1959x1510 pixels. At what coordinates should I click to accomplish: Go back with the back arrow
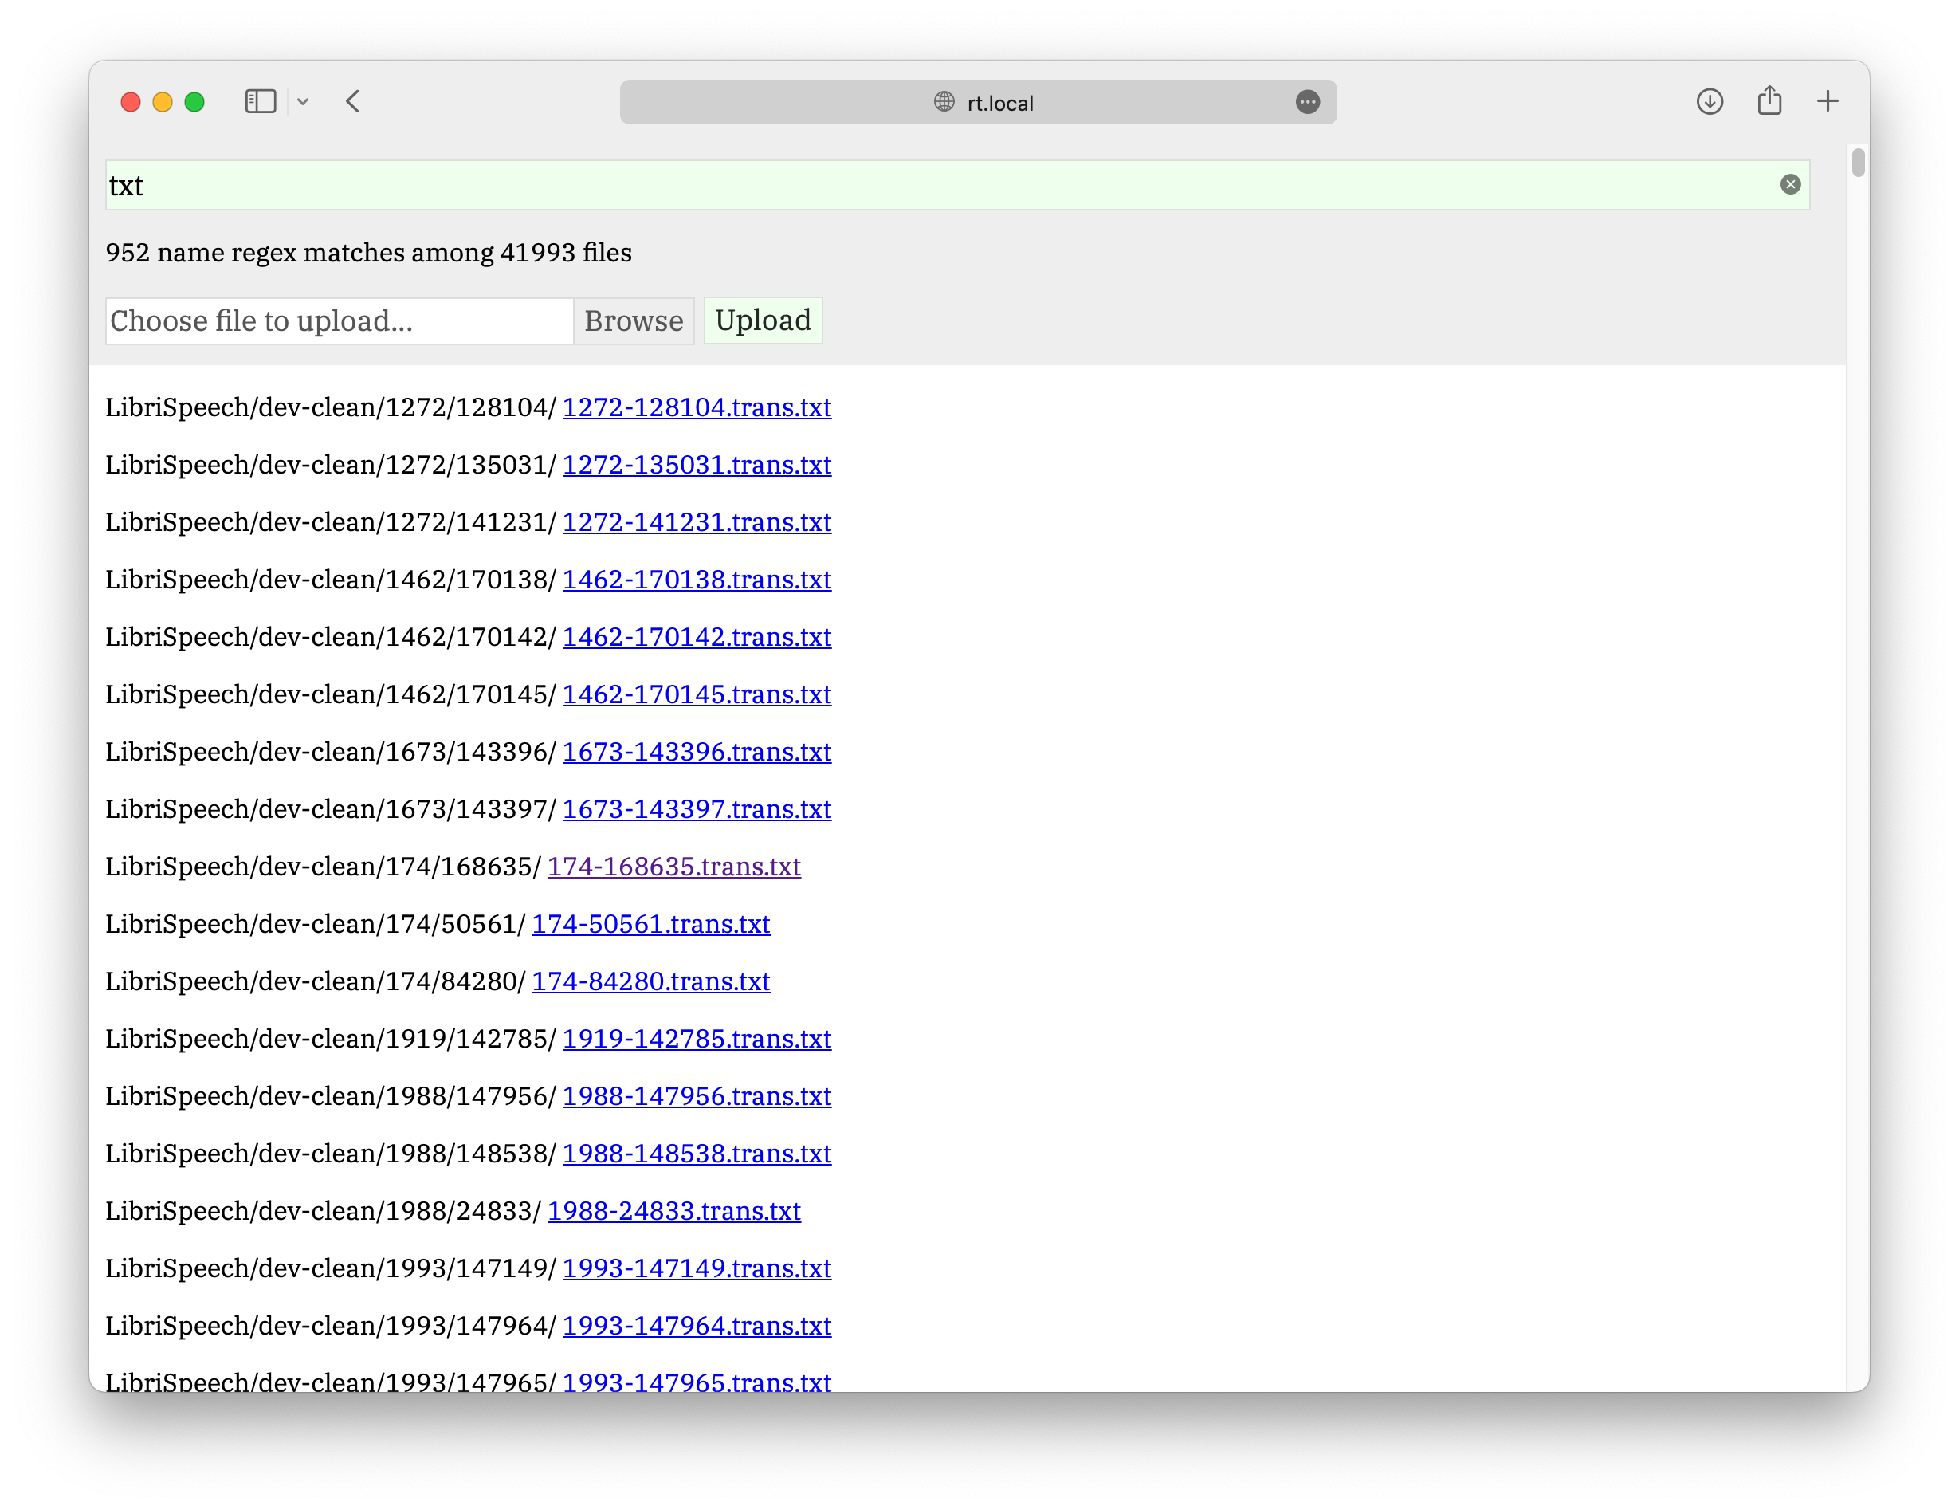352,101
